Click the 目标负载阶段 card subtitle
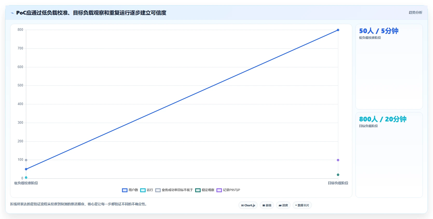 (368, 126)
